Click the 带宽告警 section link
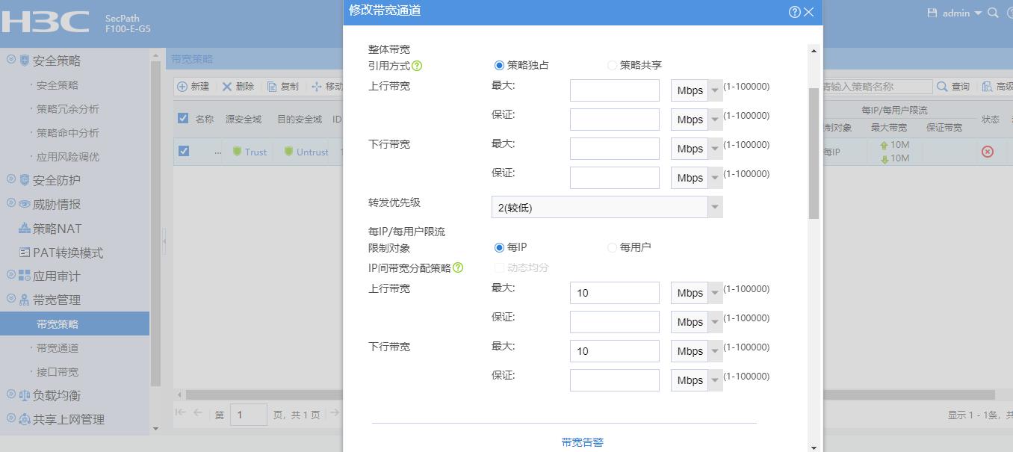1013x452 pixels. click(583, 442)
